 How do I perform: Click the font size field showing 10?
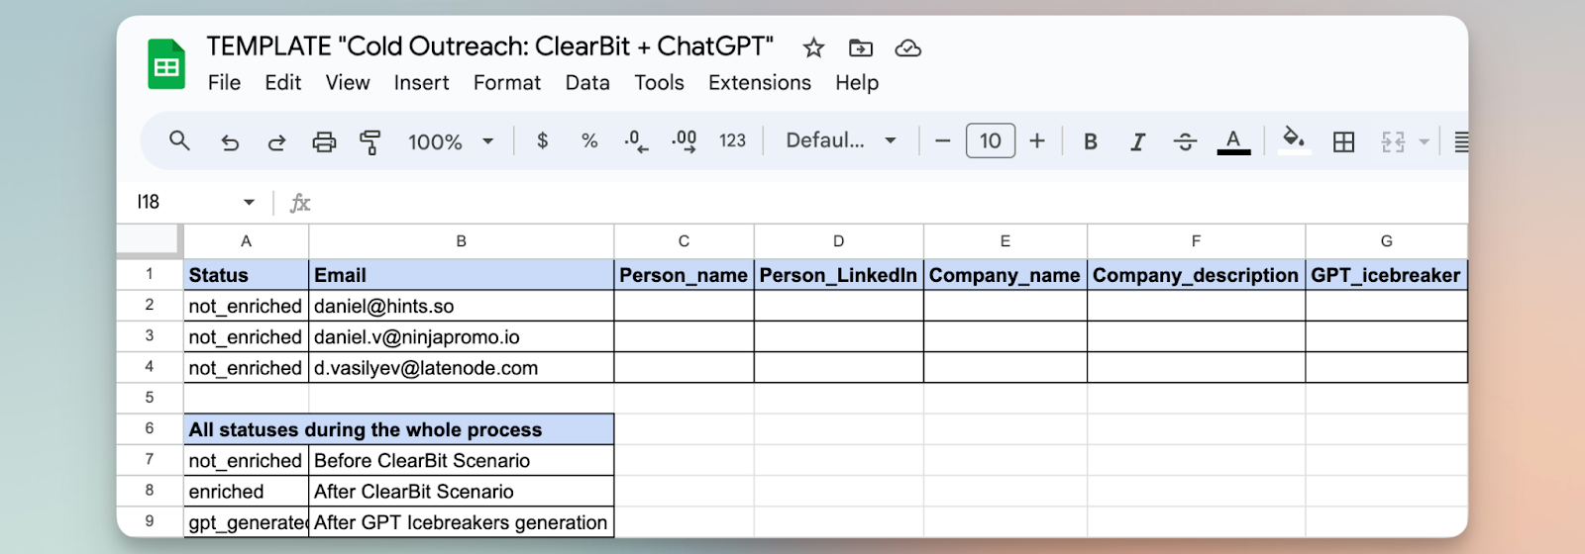991,140
